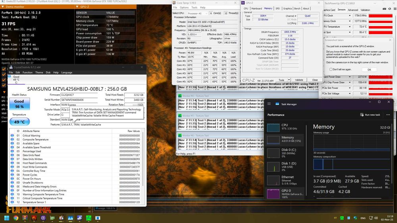Select CPU graph in Task Manager sidebar

[x=273, y=128]
